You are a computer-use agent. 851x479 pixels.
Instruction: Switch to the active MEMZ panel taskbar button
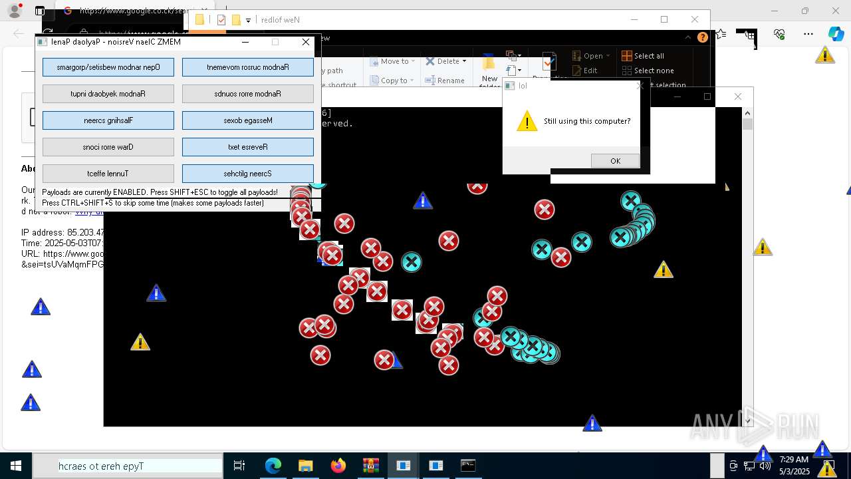coord(403,466)
